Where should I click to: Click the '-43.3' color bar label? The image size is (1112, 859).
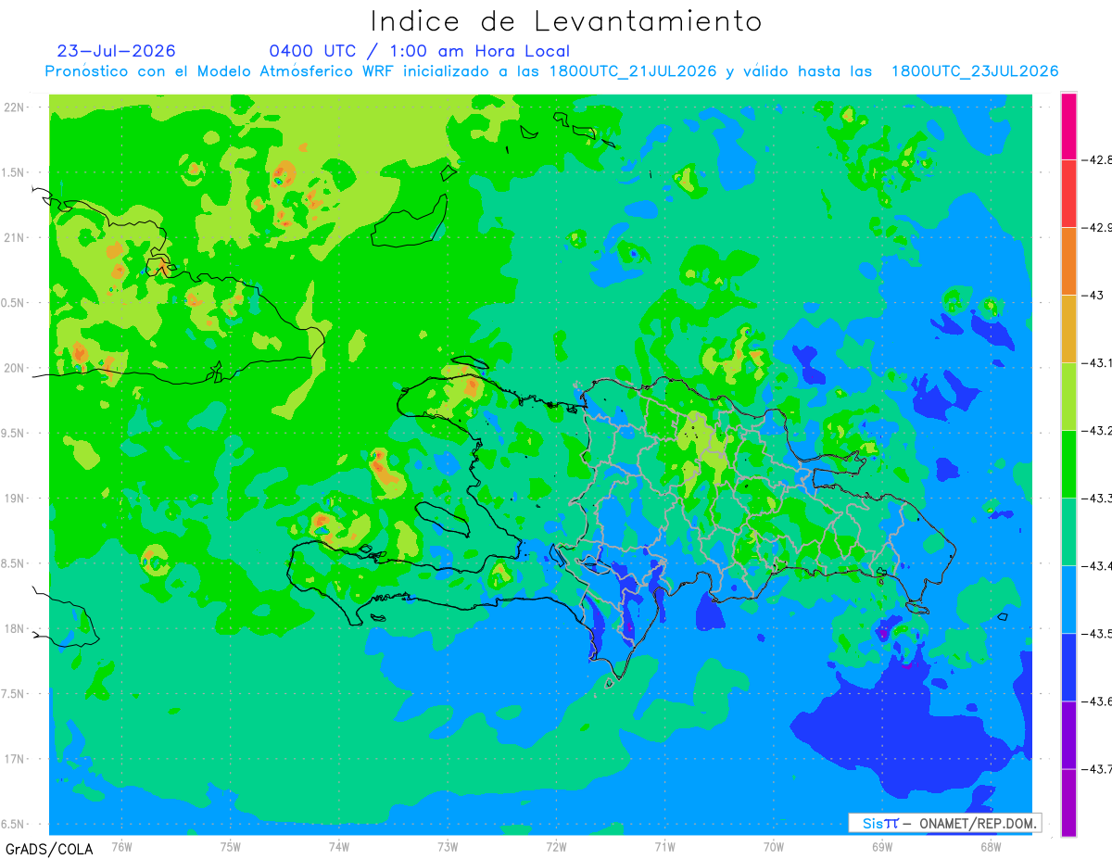(1096, 499)
